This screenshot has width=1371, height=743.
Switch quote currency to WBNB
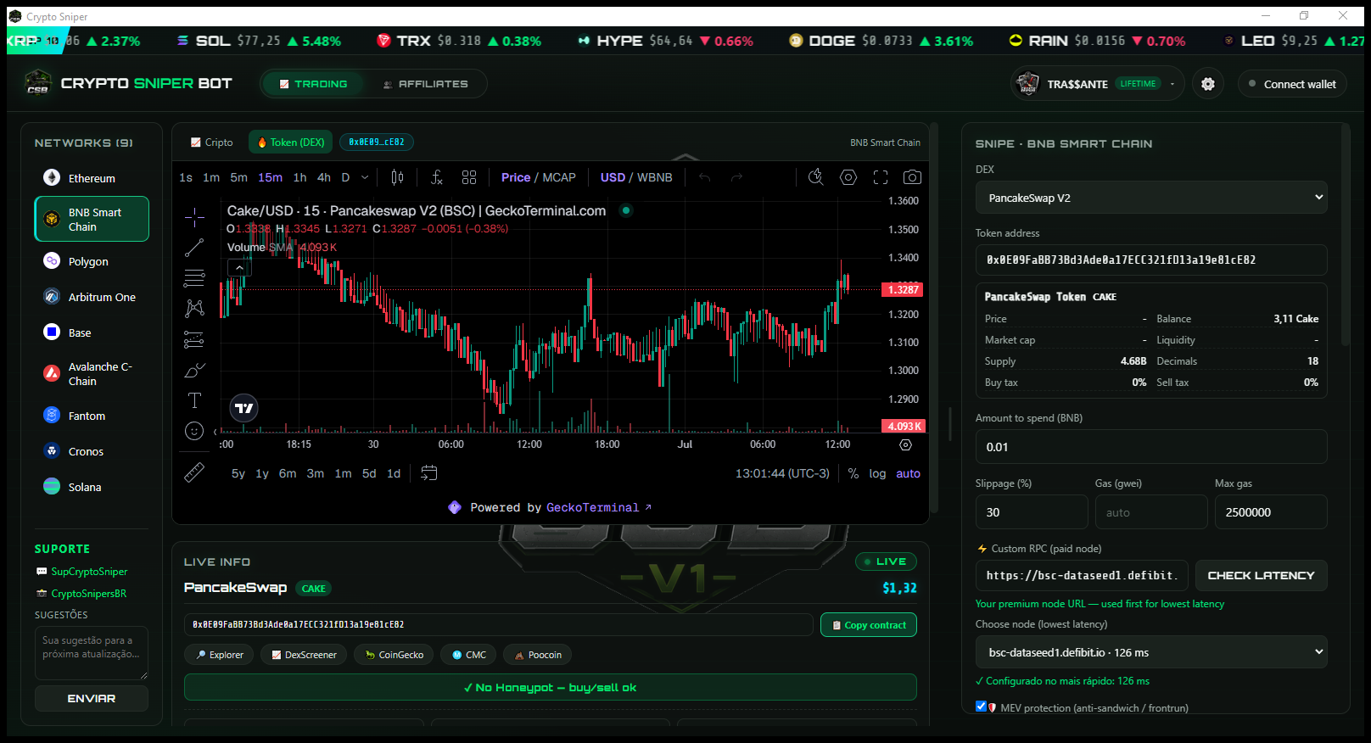tap(655, 177)
